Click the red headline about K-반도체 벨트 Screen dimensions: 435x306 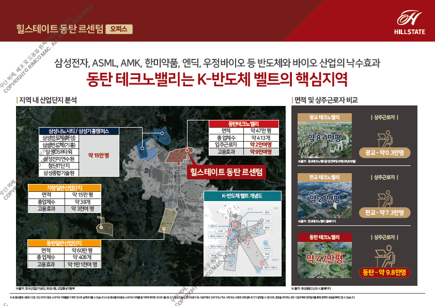pos(217,79)
